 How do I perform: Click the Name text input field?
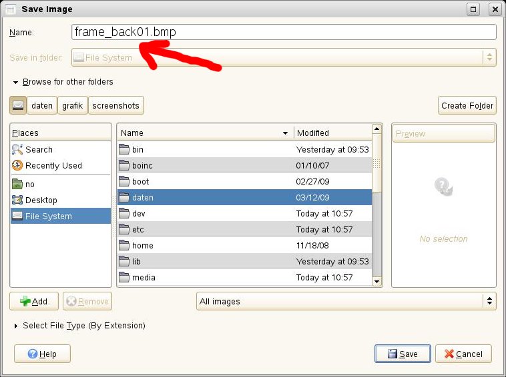coord(284,32)
